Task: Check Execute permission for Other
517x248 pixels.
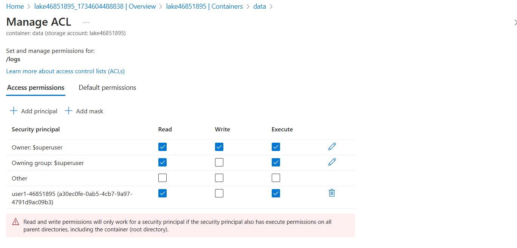Action: click(276, 178)
